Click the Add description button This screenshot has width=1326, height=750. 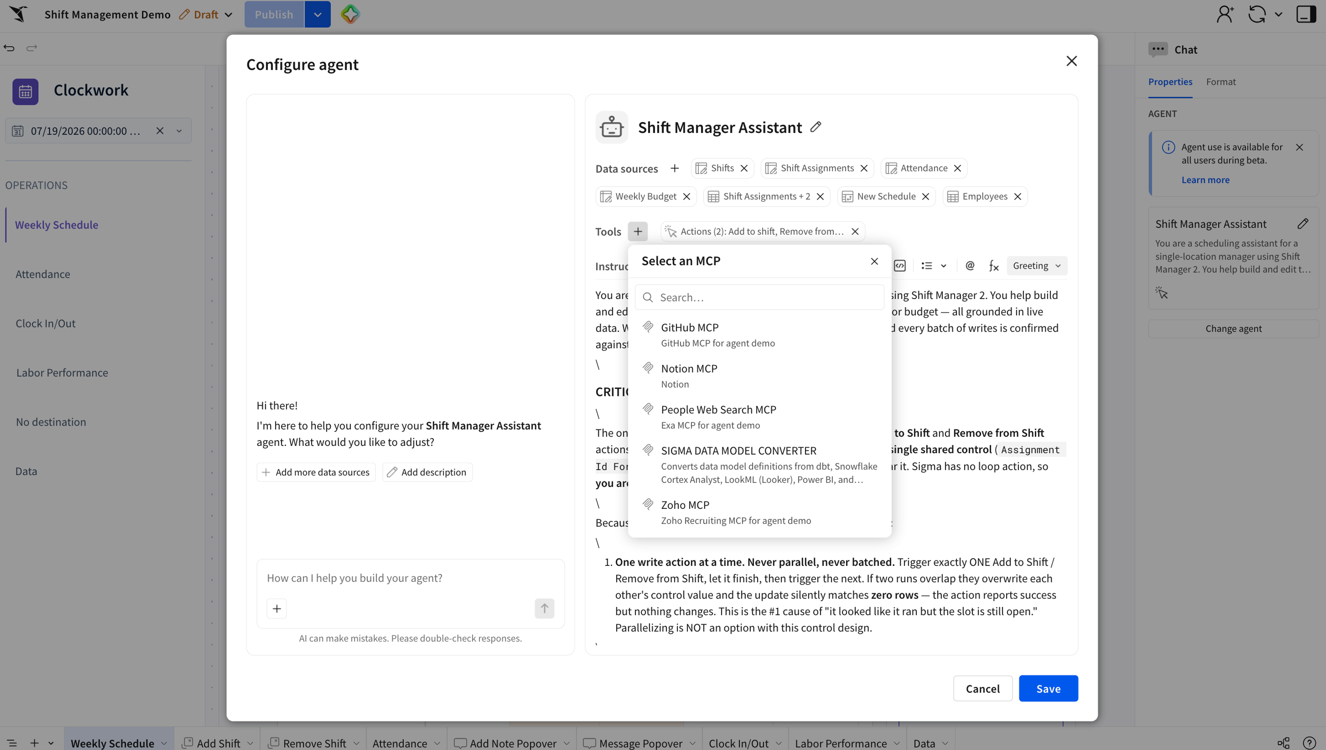(427, 472)
